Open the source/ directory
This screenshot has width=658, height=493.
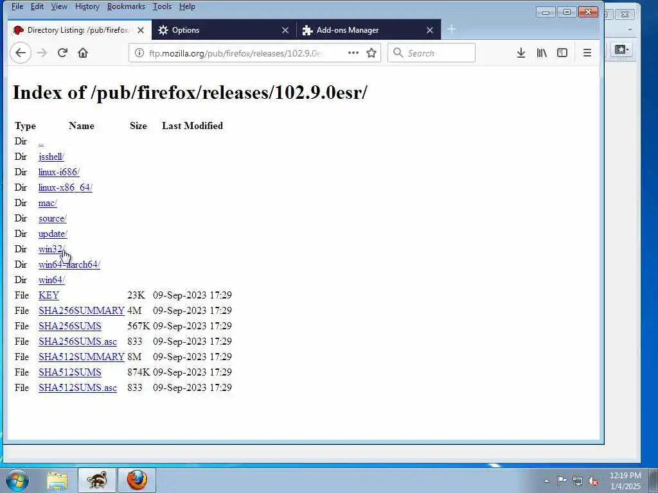(53, 218)
